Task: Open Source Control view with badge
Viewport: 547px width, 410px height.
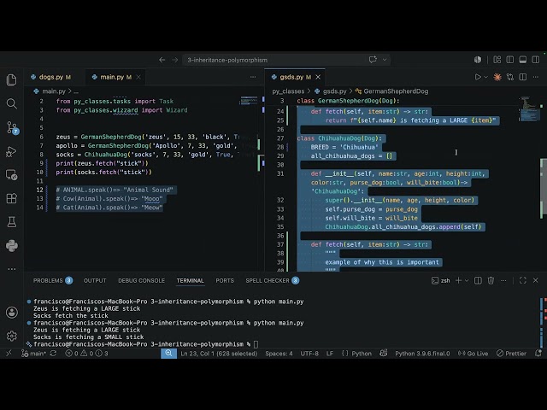Action: (x=12, y=127)
